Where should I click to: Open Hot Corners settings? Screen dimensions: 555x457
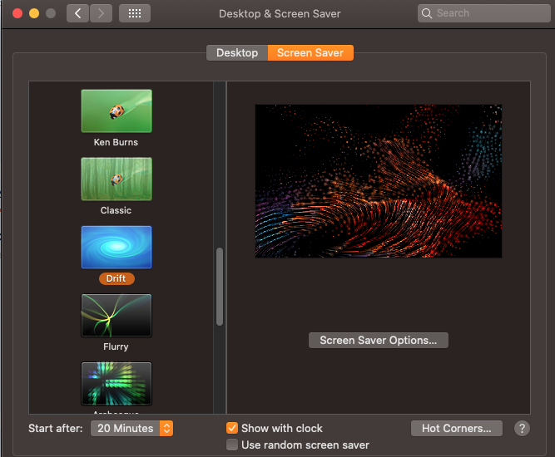click(457, 429)
